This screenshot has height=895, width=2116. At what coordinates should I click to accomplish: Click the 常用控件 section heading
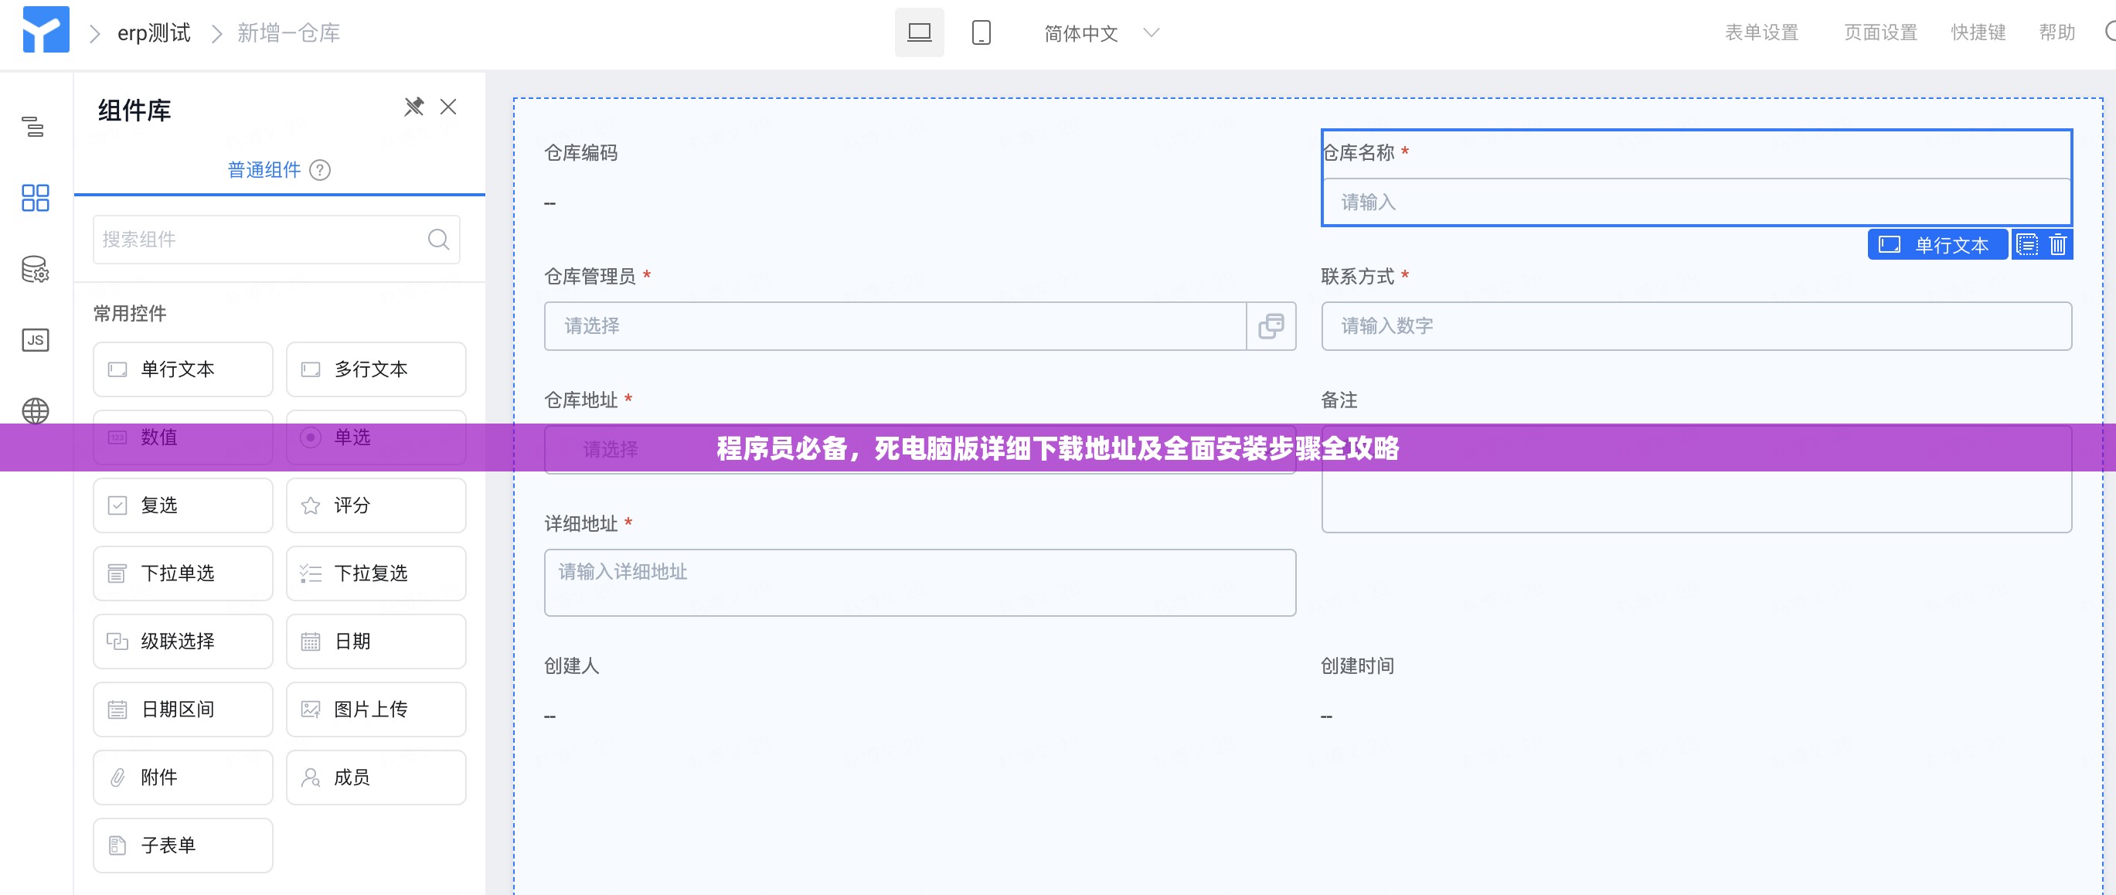coord(130,313)
